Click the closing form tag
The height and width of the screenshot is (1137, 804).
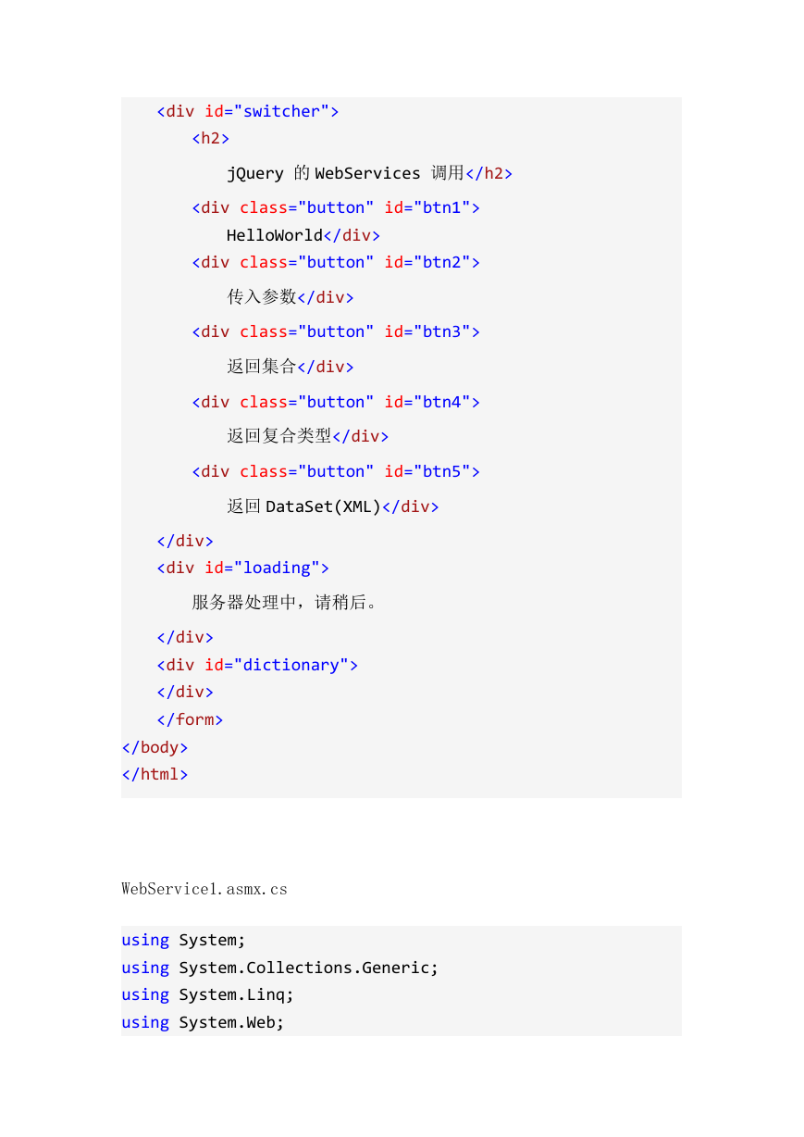pyautogui.click(x=190, y=719)
